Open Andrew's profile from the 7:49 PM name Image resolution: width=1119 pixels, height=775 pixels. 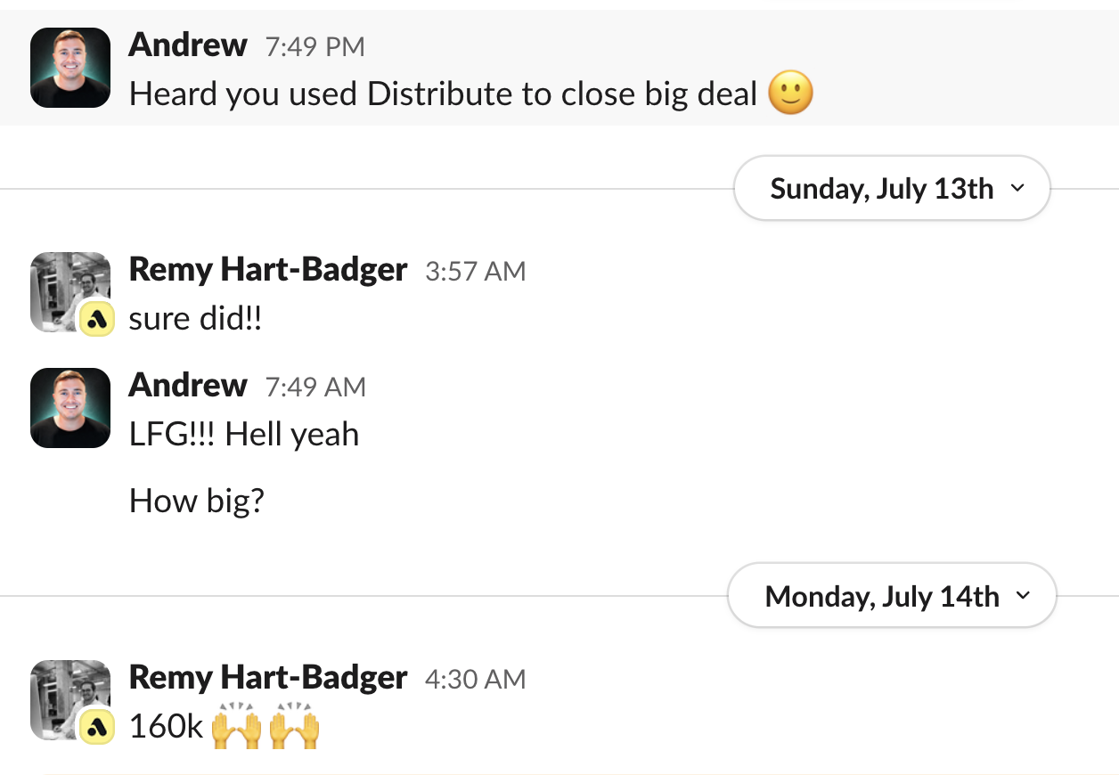[x=187, y=45]
